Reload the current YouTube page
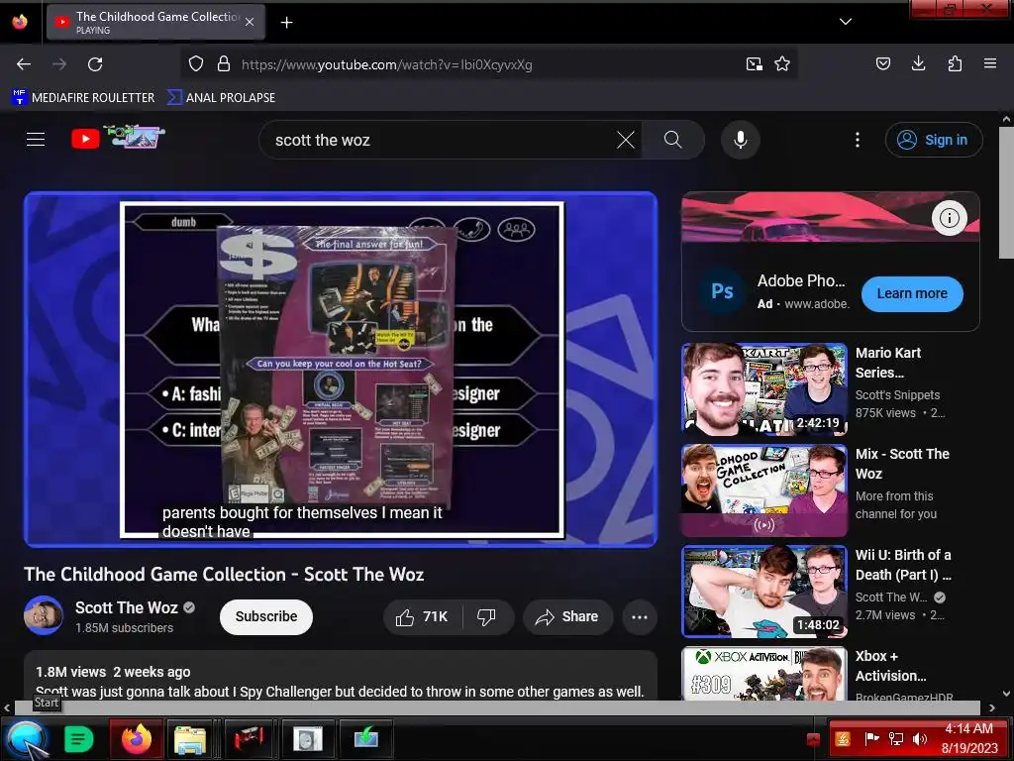The width and height of the screenshot is (1014, 761). coord(95,64)
